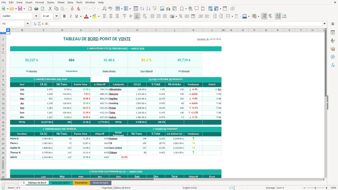
Task: Toggle Print Preview icon
Action: (x=43, y=9)
